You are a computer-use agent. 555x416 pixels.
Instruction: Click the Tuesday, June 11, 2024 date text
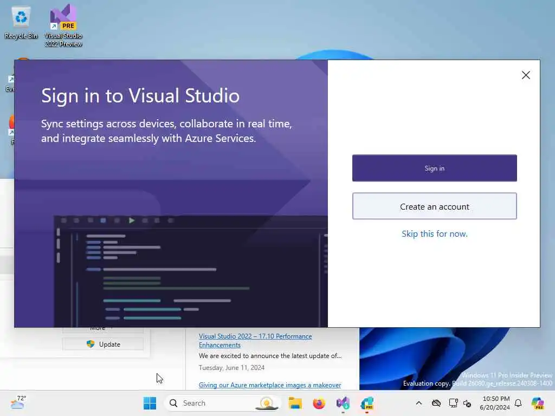coord(231,368)
